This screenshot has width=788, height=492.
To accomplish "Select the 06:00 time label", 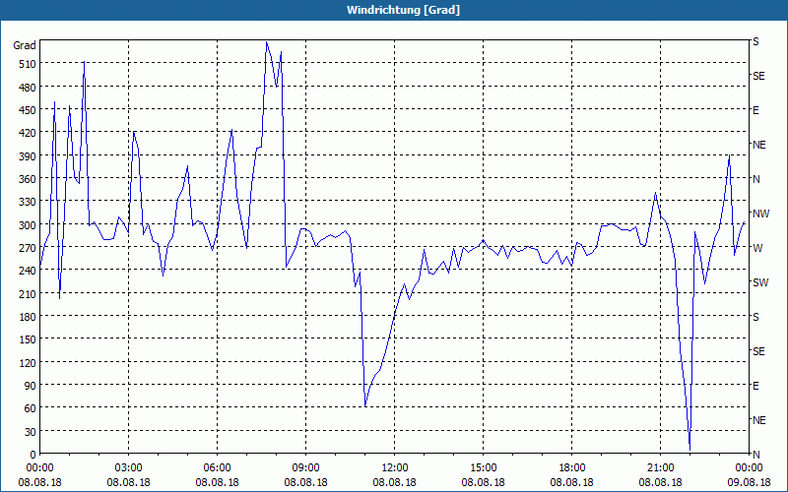I will click(217, 468).
